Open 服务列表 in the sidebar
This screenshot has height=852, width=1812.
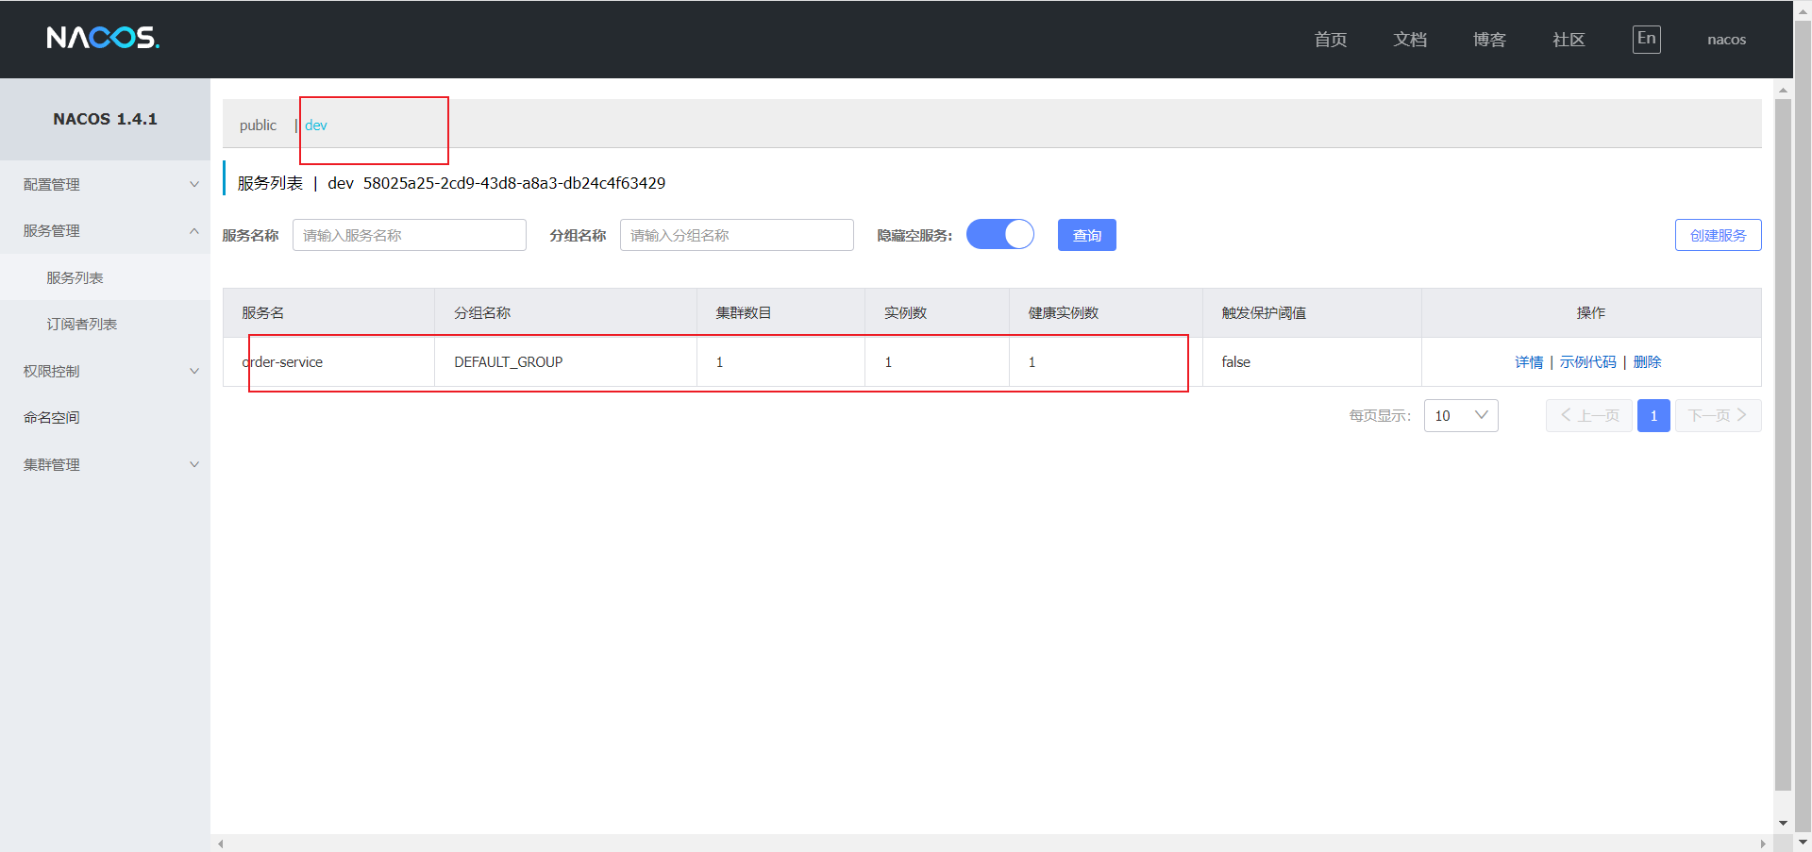(105, 277)
